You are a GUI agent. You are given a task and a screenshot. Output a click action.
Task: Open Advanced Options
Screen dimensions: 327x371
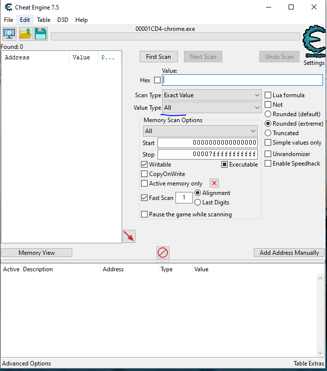pos(26,364)
